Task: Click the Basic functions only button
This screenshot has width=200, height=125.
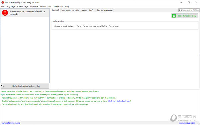Action: point(185,16)
